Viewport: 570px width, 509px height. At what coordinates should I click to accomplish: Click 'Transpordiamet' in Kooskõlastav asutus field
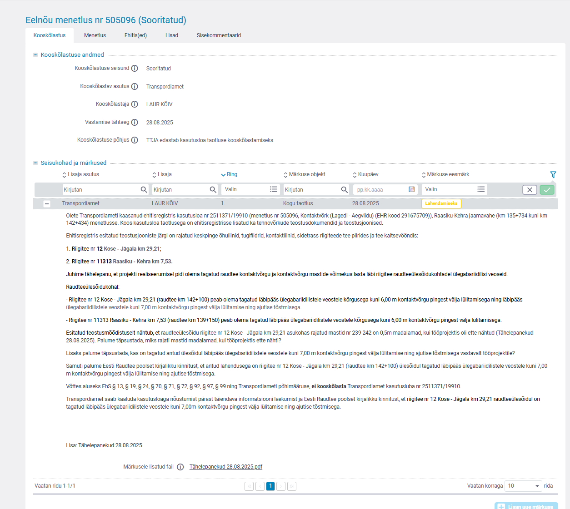[x=165, y=87]
